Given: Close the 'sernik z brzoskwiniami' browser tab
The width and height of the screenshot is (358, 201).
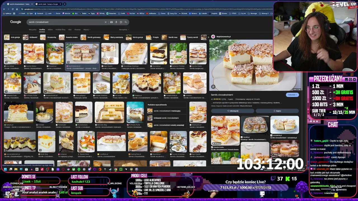Looking at the screenshot, I should coord(32,4).
